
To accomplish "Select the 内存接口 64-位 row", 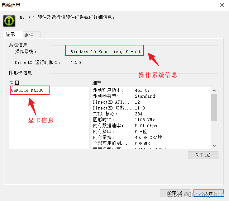I will [x=151, y=131].
